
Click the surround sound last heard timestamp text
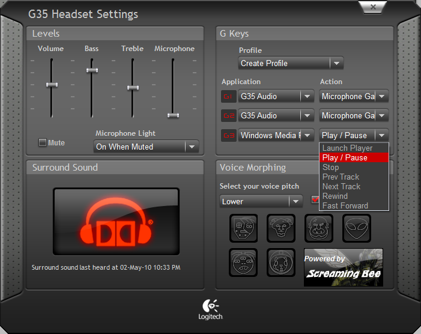click(106, 267)
